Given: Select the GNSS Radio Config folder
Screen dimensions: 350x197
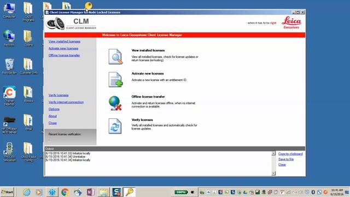Looking at the screenshot, I should tap(28, 152).
